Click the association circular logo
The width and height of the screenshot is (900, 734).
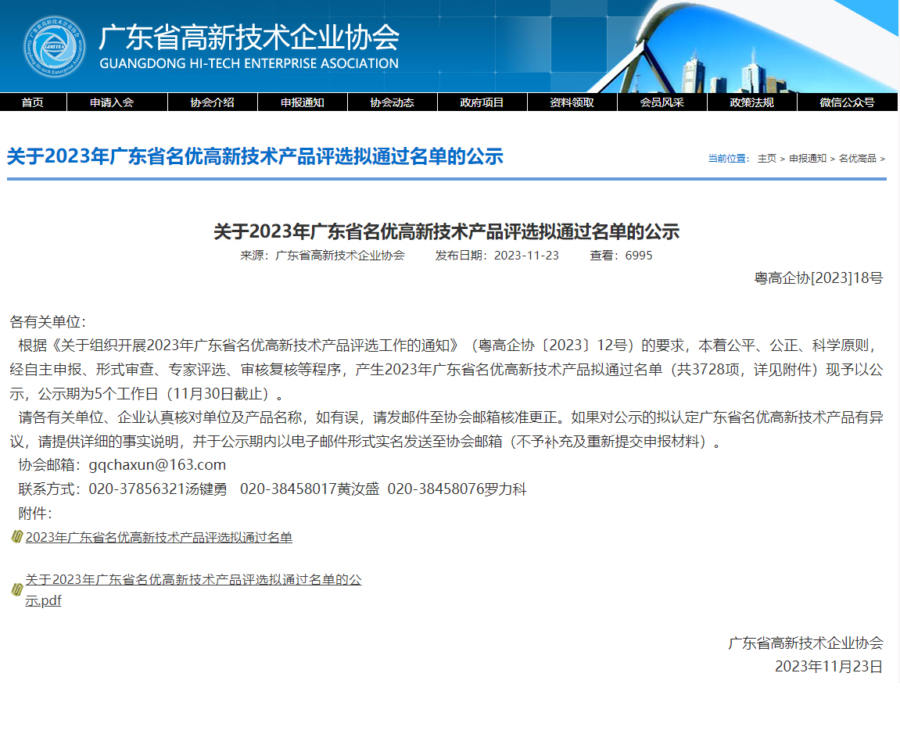click(x=54, y=46)
